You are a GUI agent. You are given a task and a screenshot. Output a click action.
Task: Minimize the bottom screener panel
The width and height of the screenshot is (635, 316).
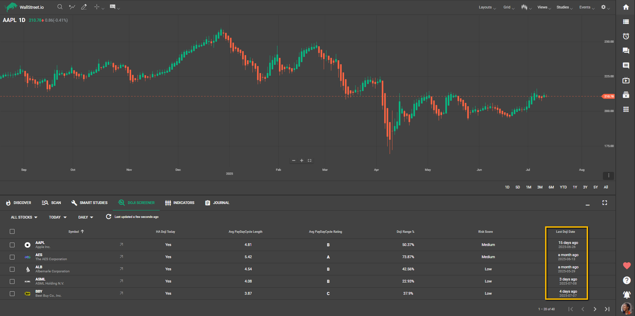588,204
